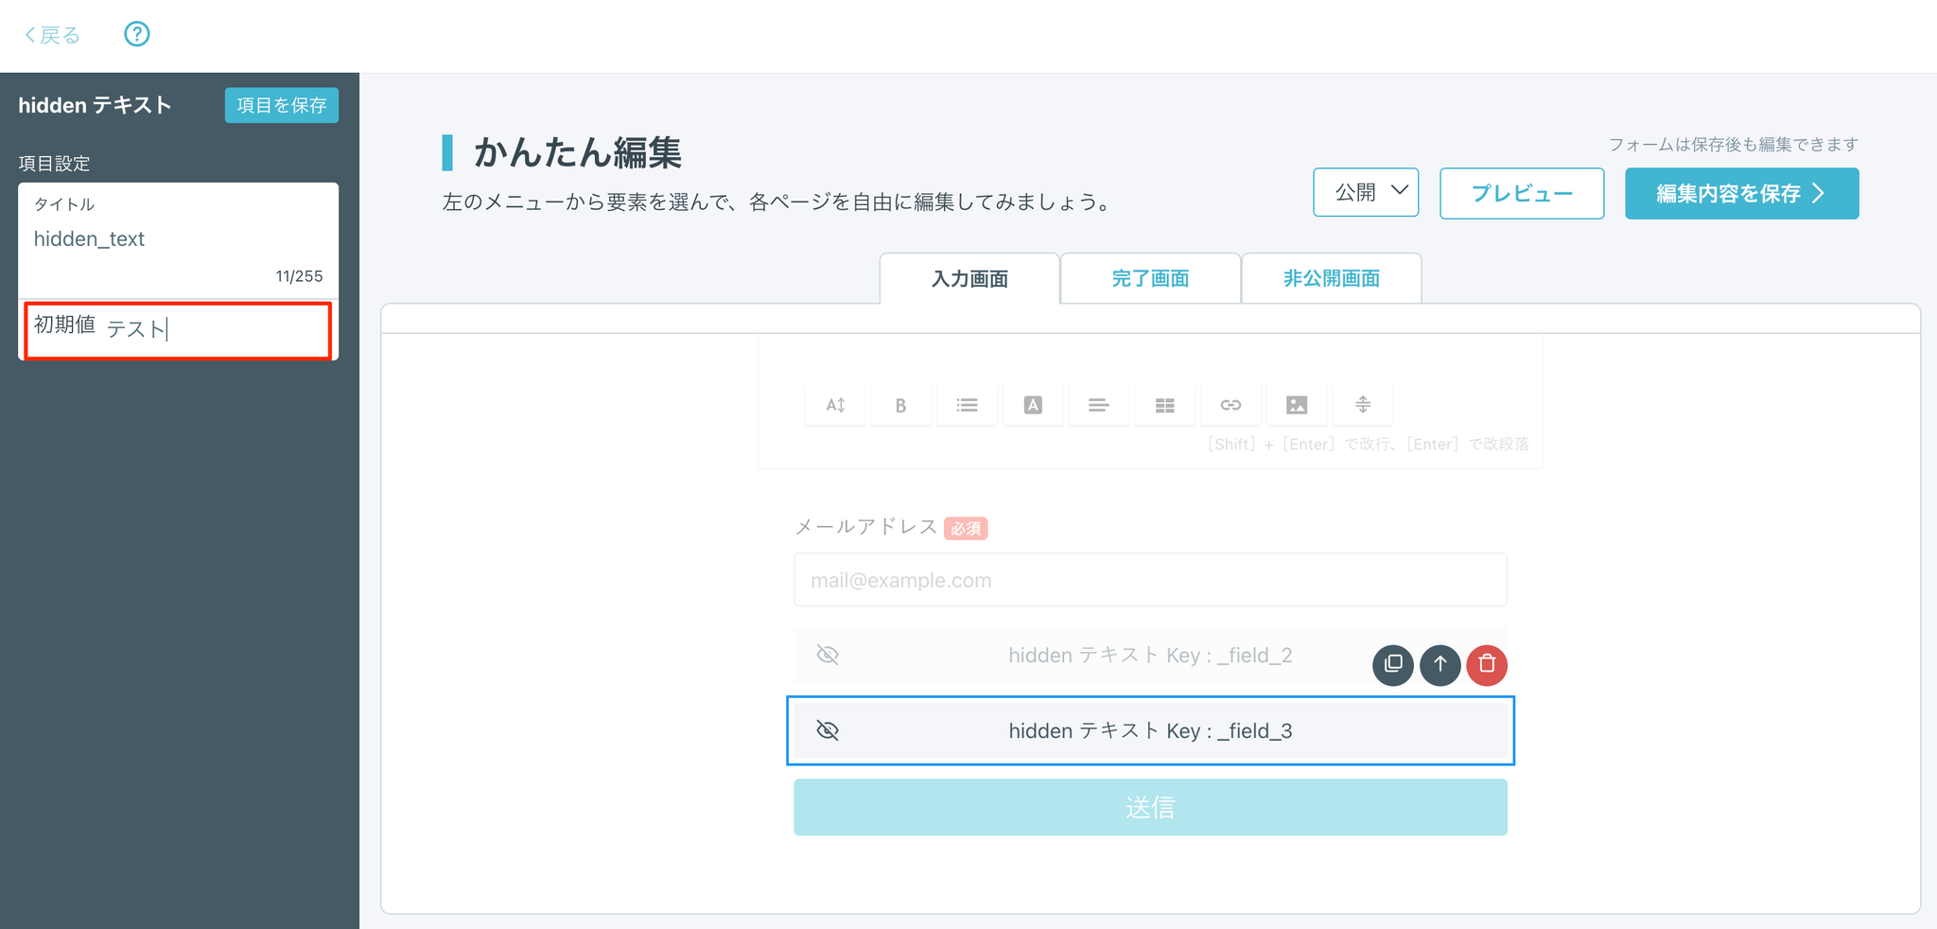Insert a table using the grid icon

click(1164, 405)
